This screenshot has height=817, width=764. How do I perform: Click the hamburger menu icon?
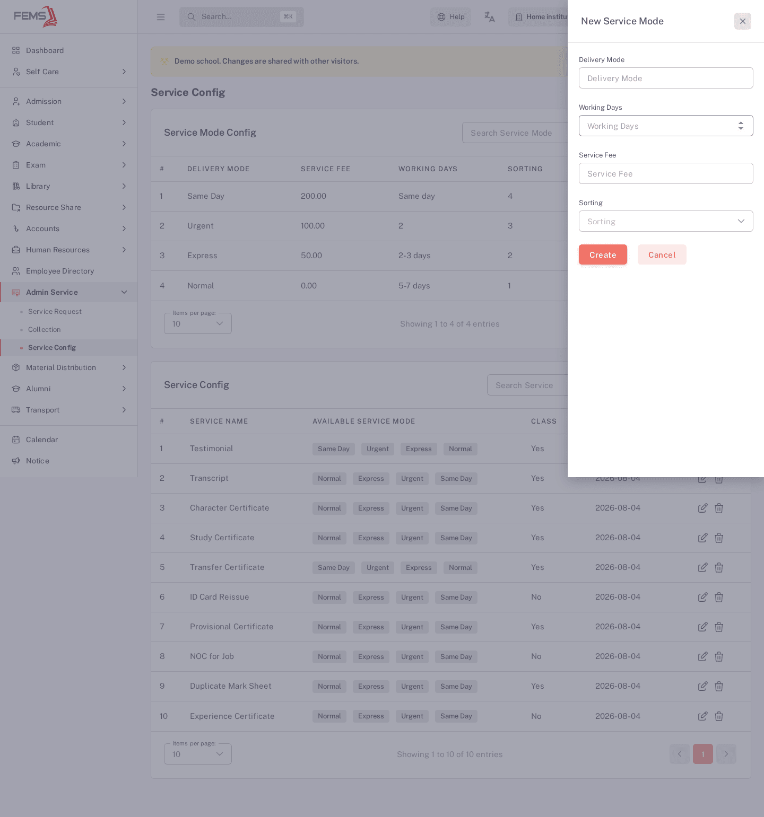click(161, 17)
